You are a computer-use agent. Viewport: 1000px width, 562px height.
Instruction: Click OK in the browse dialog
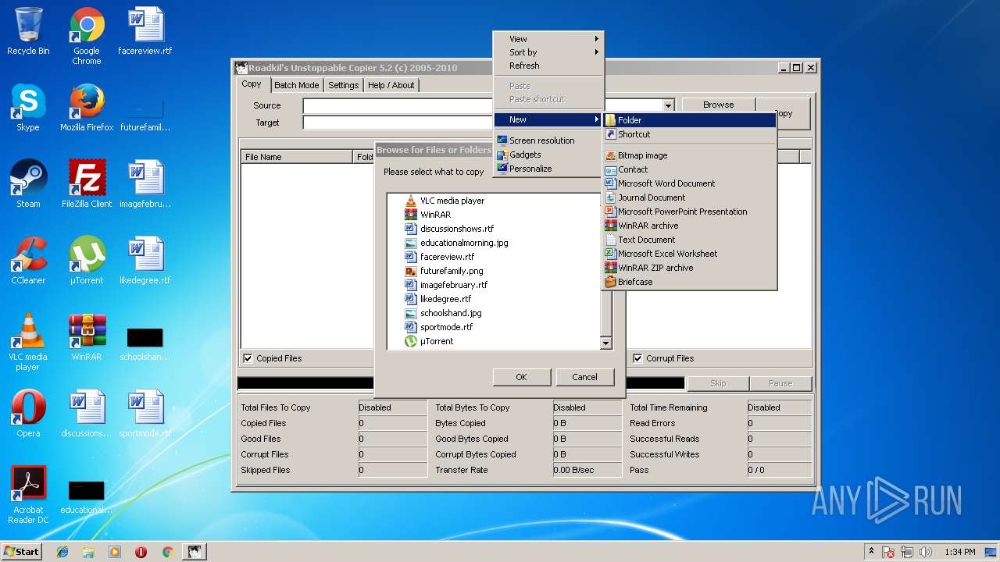[x=521, y=377]
